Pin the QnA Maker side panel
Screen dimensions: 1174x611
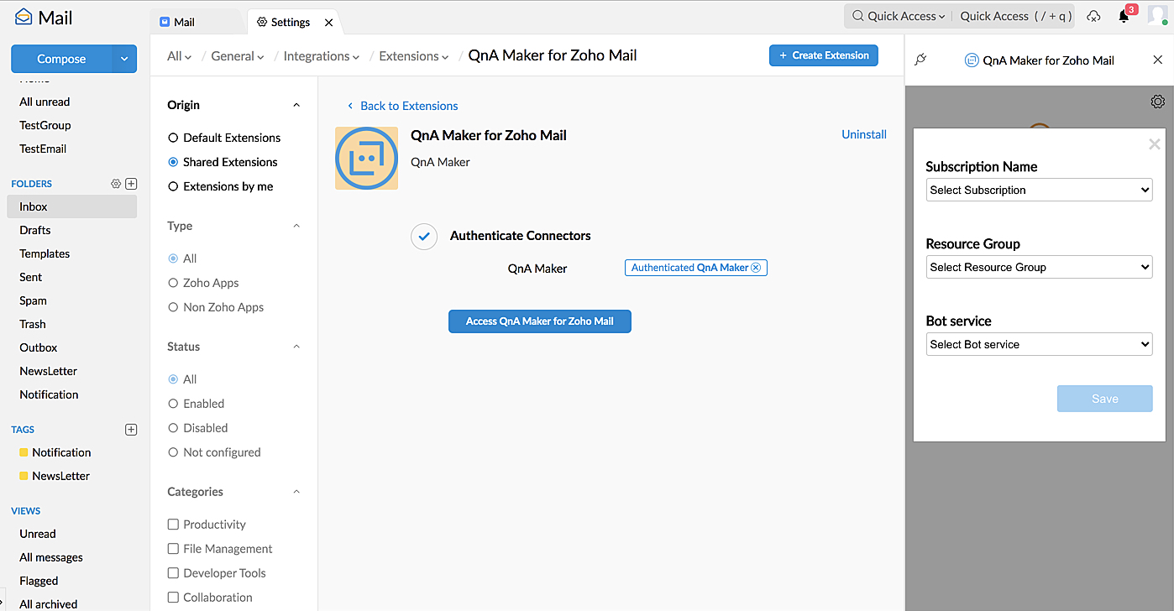[920, 60]
